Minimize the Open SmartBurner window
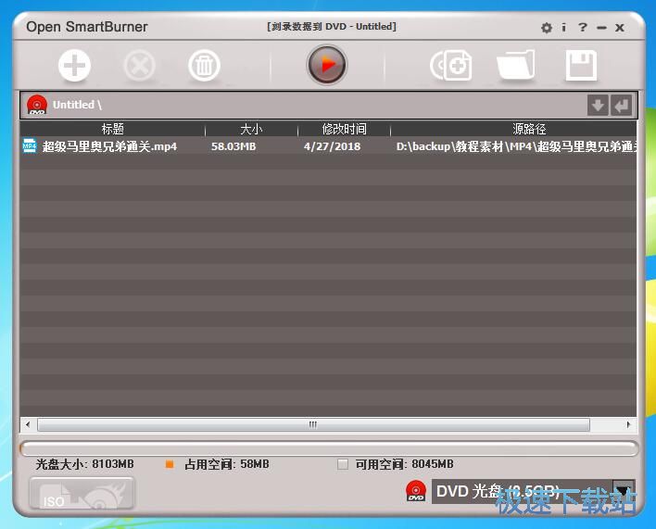Viewport: 656px width, 529px height. point(601,28)
